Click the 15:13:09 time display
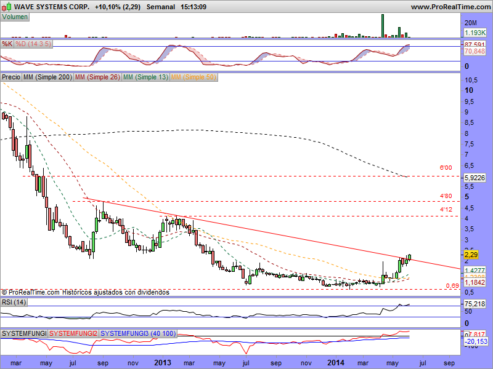 [194, 7]
